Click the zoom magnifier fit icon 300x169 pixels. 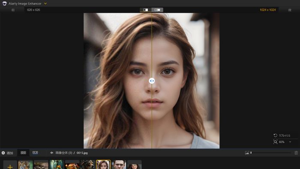point(275,142)
